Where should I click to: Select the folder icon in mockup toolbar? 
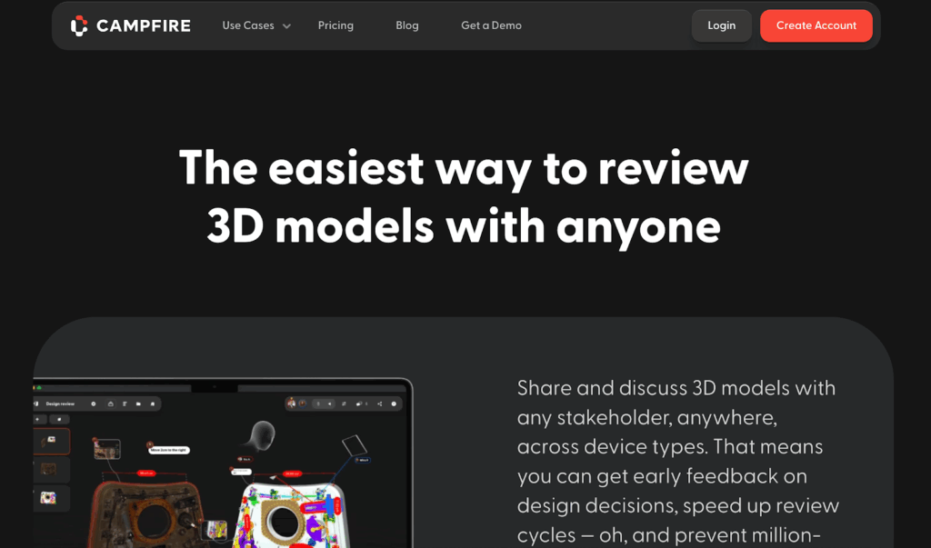click(138, 404)
